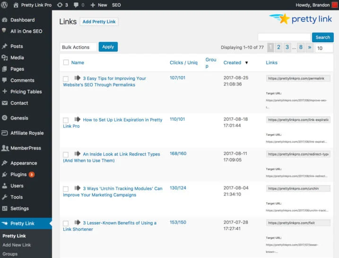
Task: Click the WordPress logo icon
Action: pyautogui.click(x=4, y=5)
